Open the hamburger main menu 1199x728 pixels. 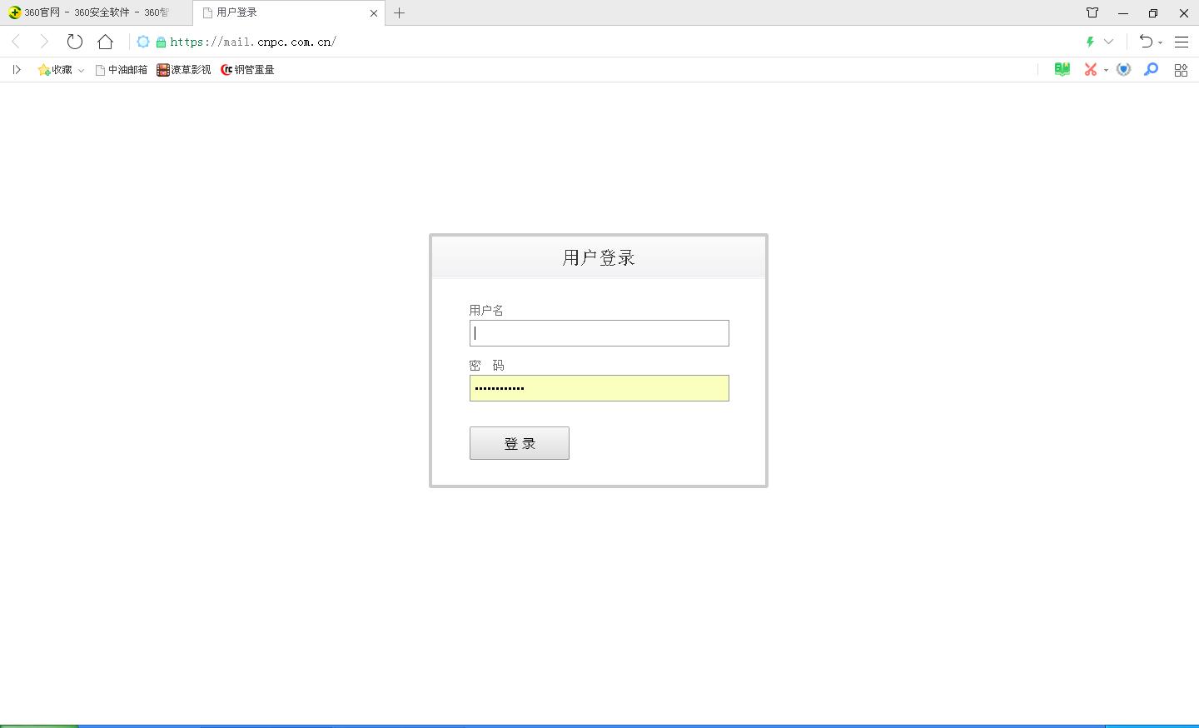tap(1182, 42)
